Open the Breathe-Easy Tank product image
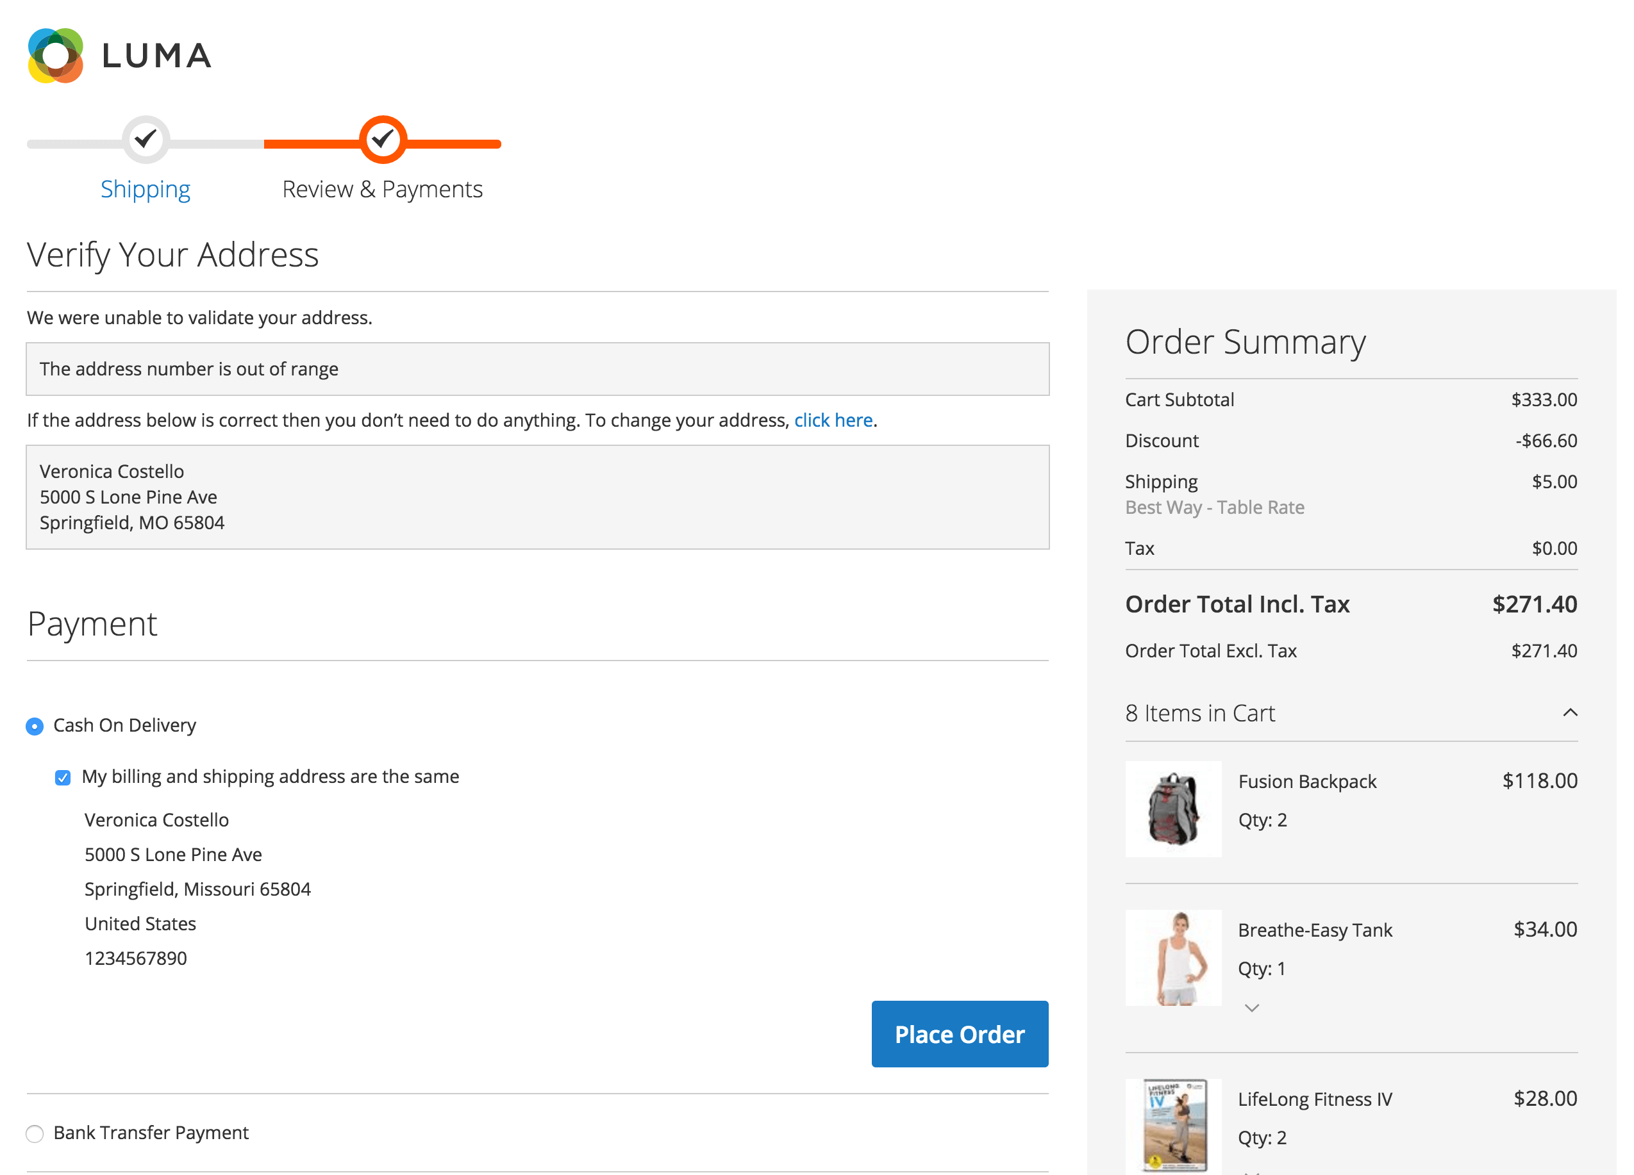 click(1173, 957)
